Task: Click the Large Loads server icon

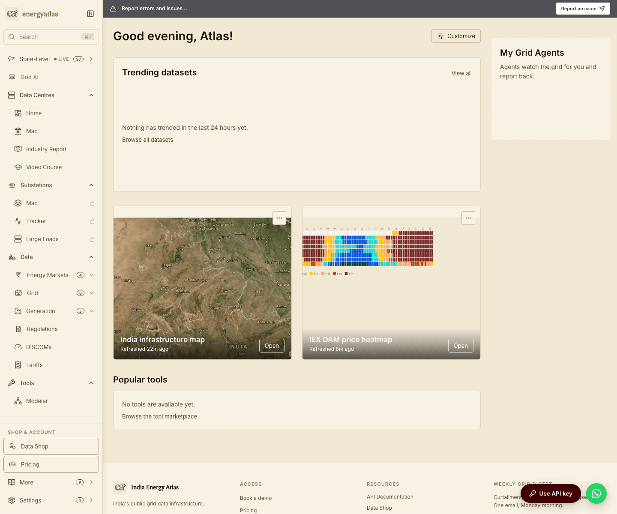Action: (x=18, y=239)
